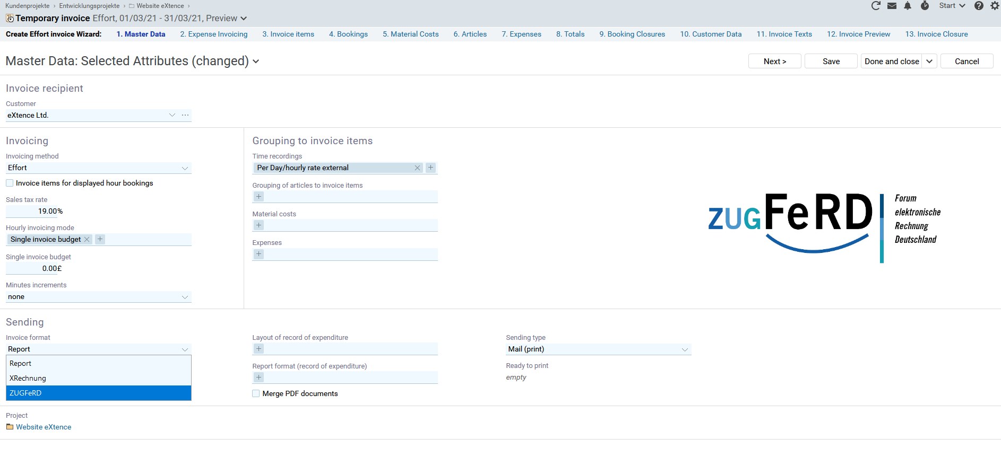This screenshot has height=474, width=1001.
Task: Expand the 'Done and close' arrow menu
Action: pos(929,61)
